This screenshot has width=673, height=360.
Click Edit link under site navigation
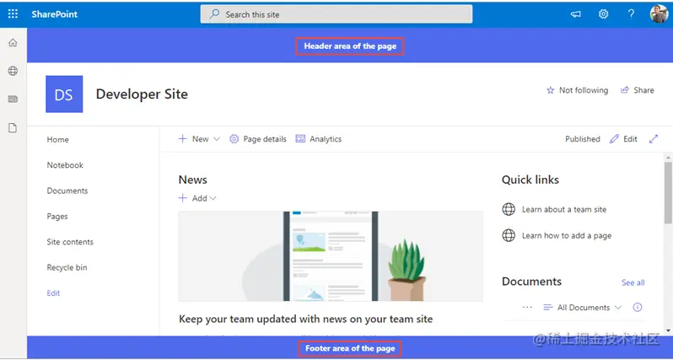[x=53, y=293]
